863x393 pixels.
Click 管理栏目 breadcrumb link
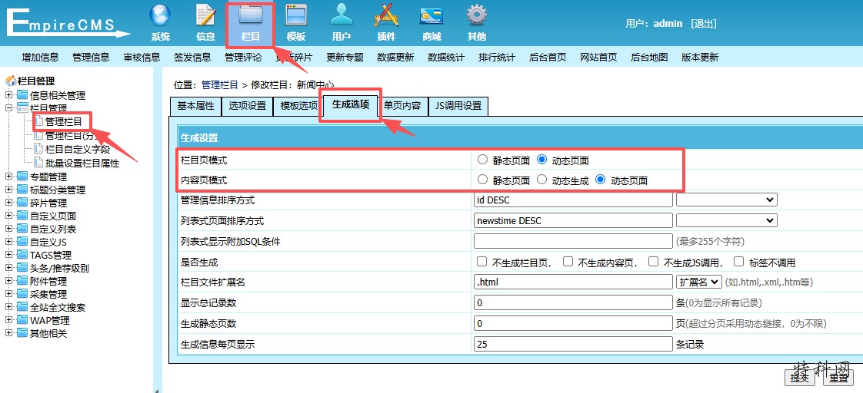[x=220, y=85]
